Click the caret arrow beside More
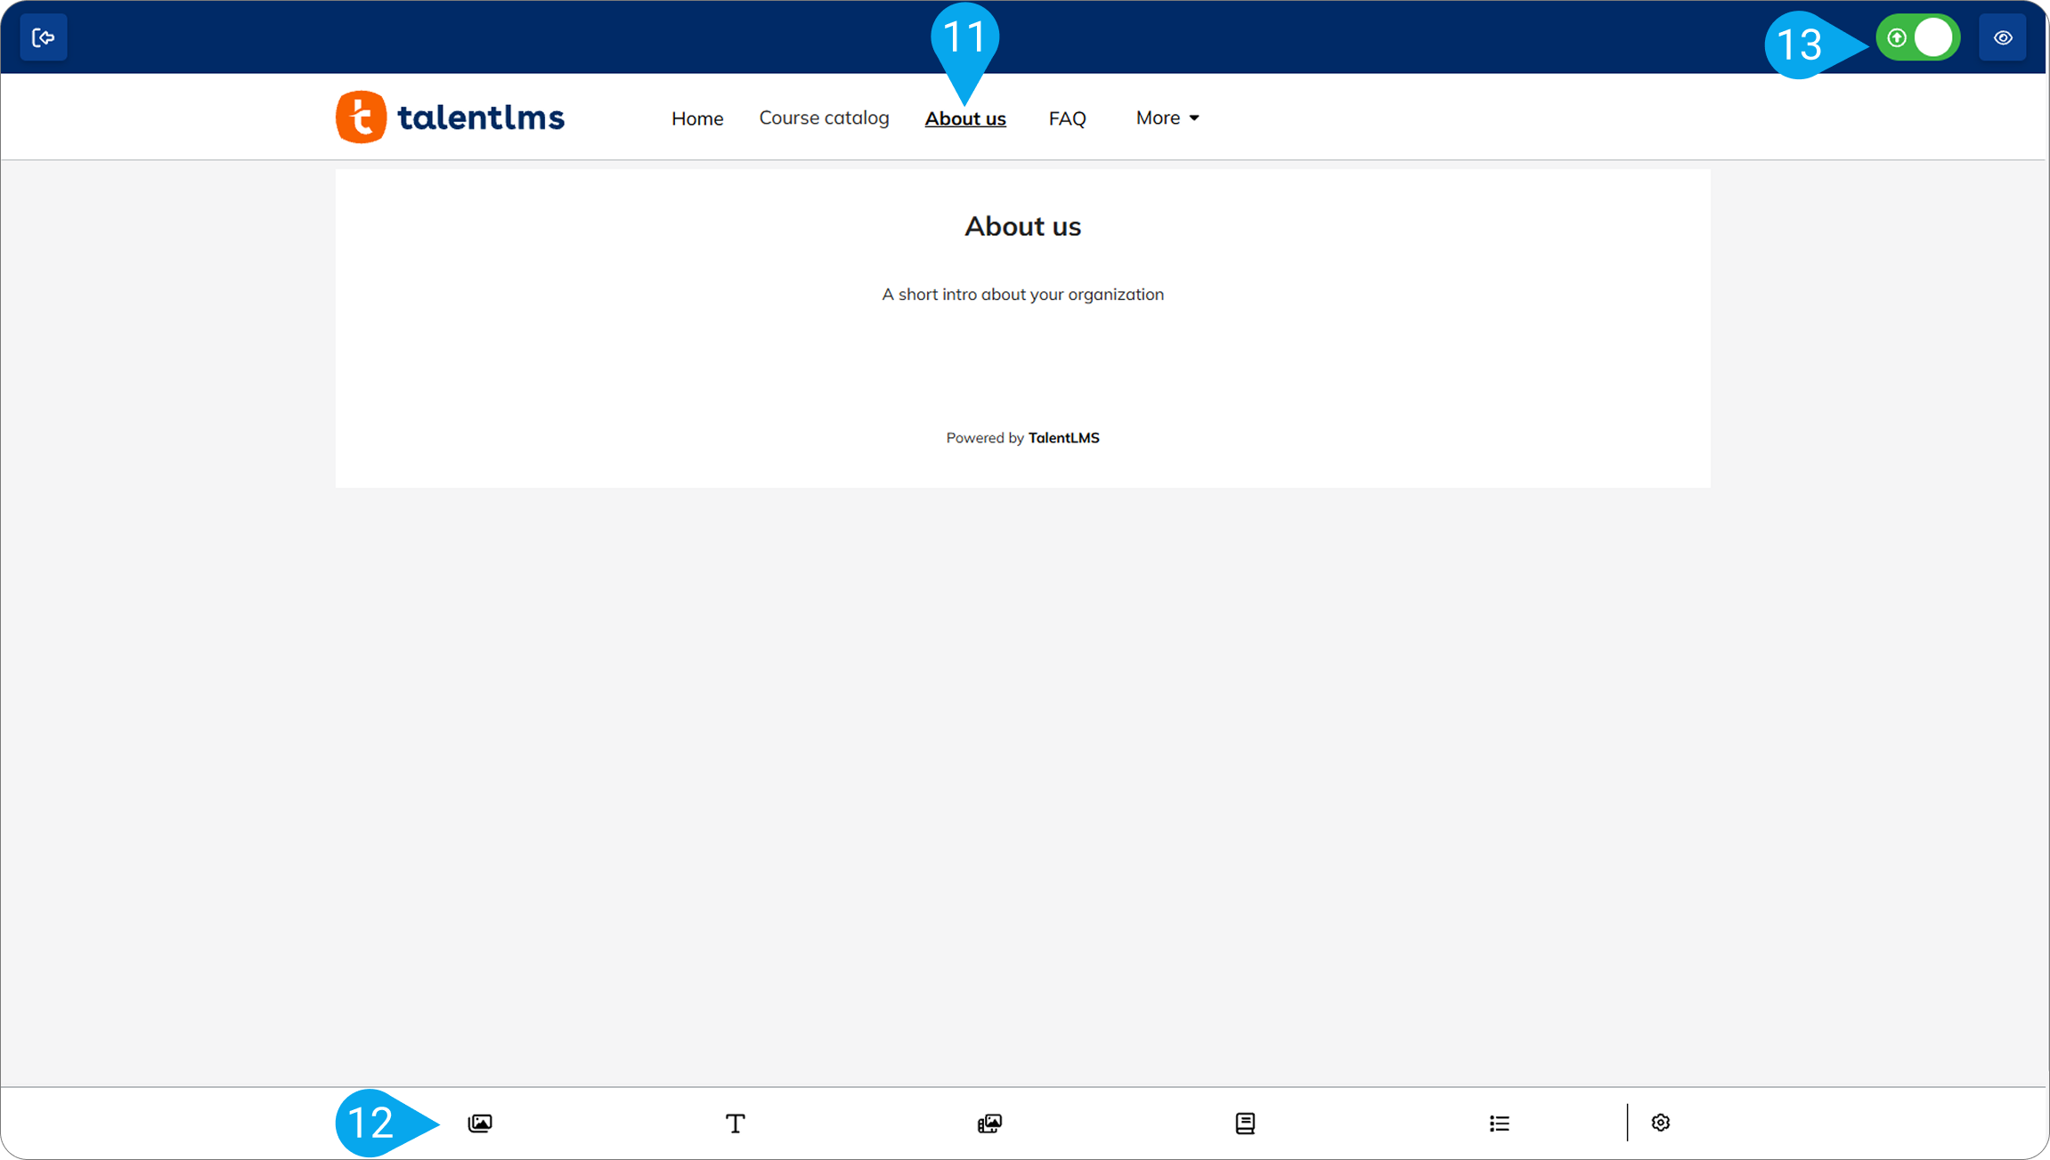This screenshot has height=1160, width=2050. click(x=1194, y=118)
